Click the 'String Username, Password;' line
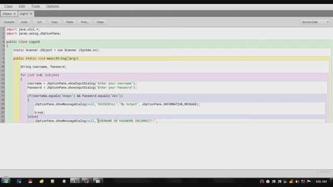Viewport: 333px width, 187px height. pos(43,67)
